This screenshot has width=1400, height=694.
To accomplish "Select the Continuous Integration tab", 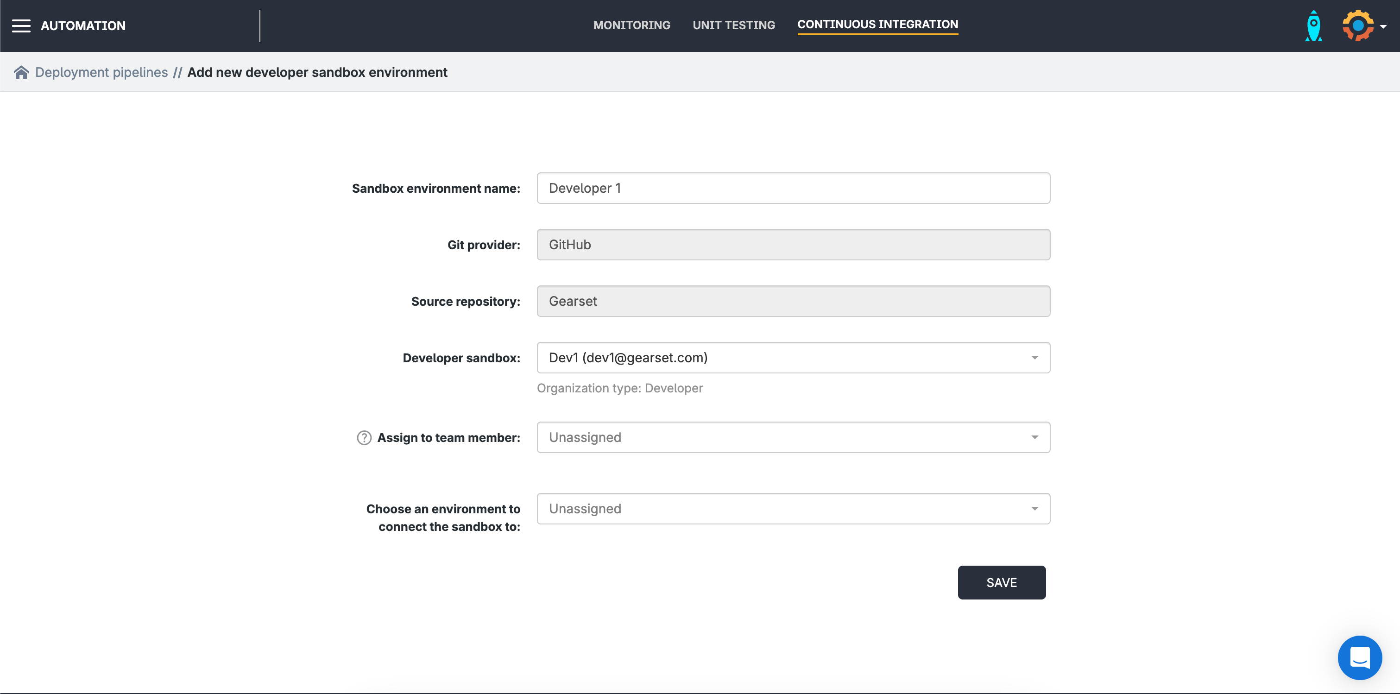I will click(877, 25).
